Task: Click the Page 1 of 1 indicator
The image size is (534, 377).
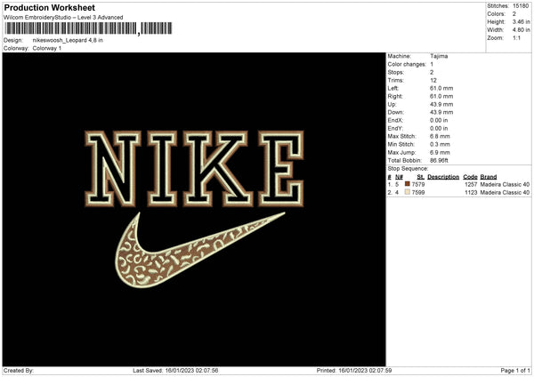Action: [x=515, y=370]
